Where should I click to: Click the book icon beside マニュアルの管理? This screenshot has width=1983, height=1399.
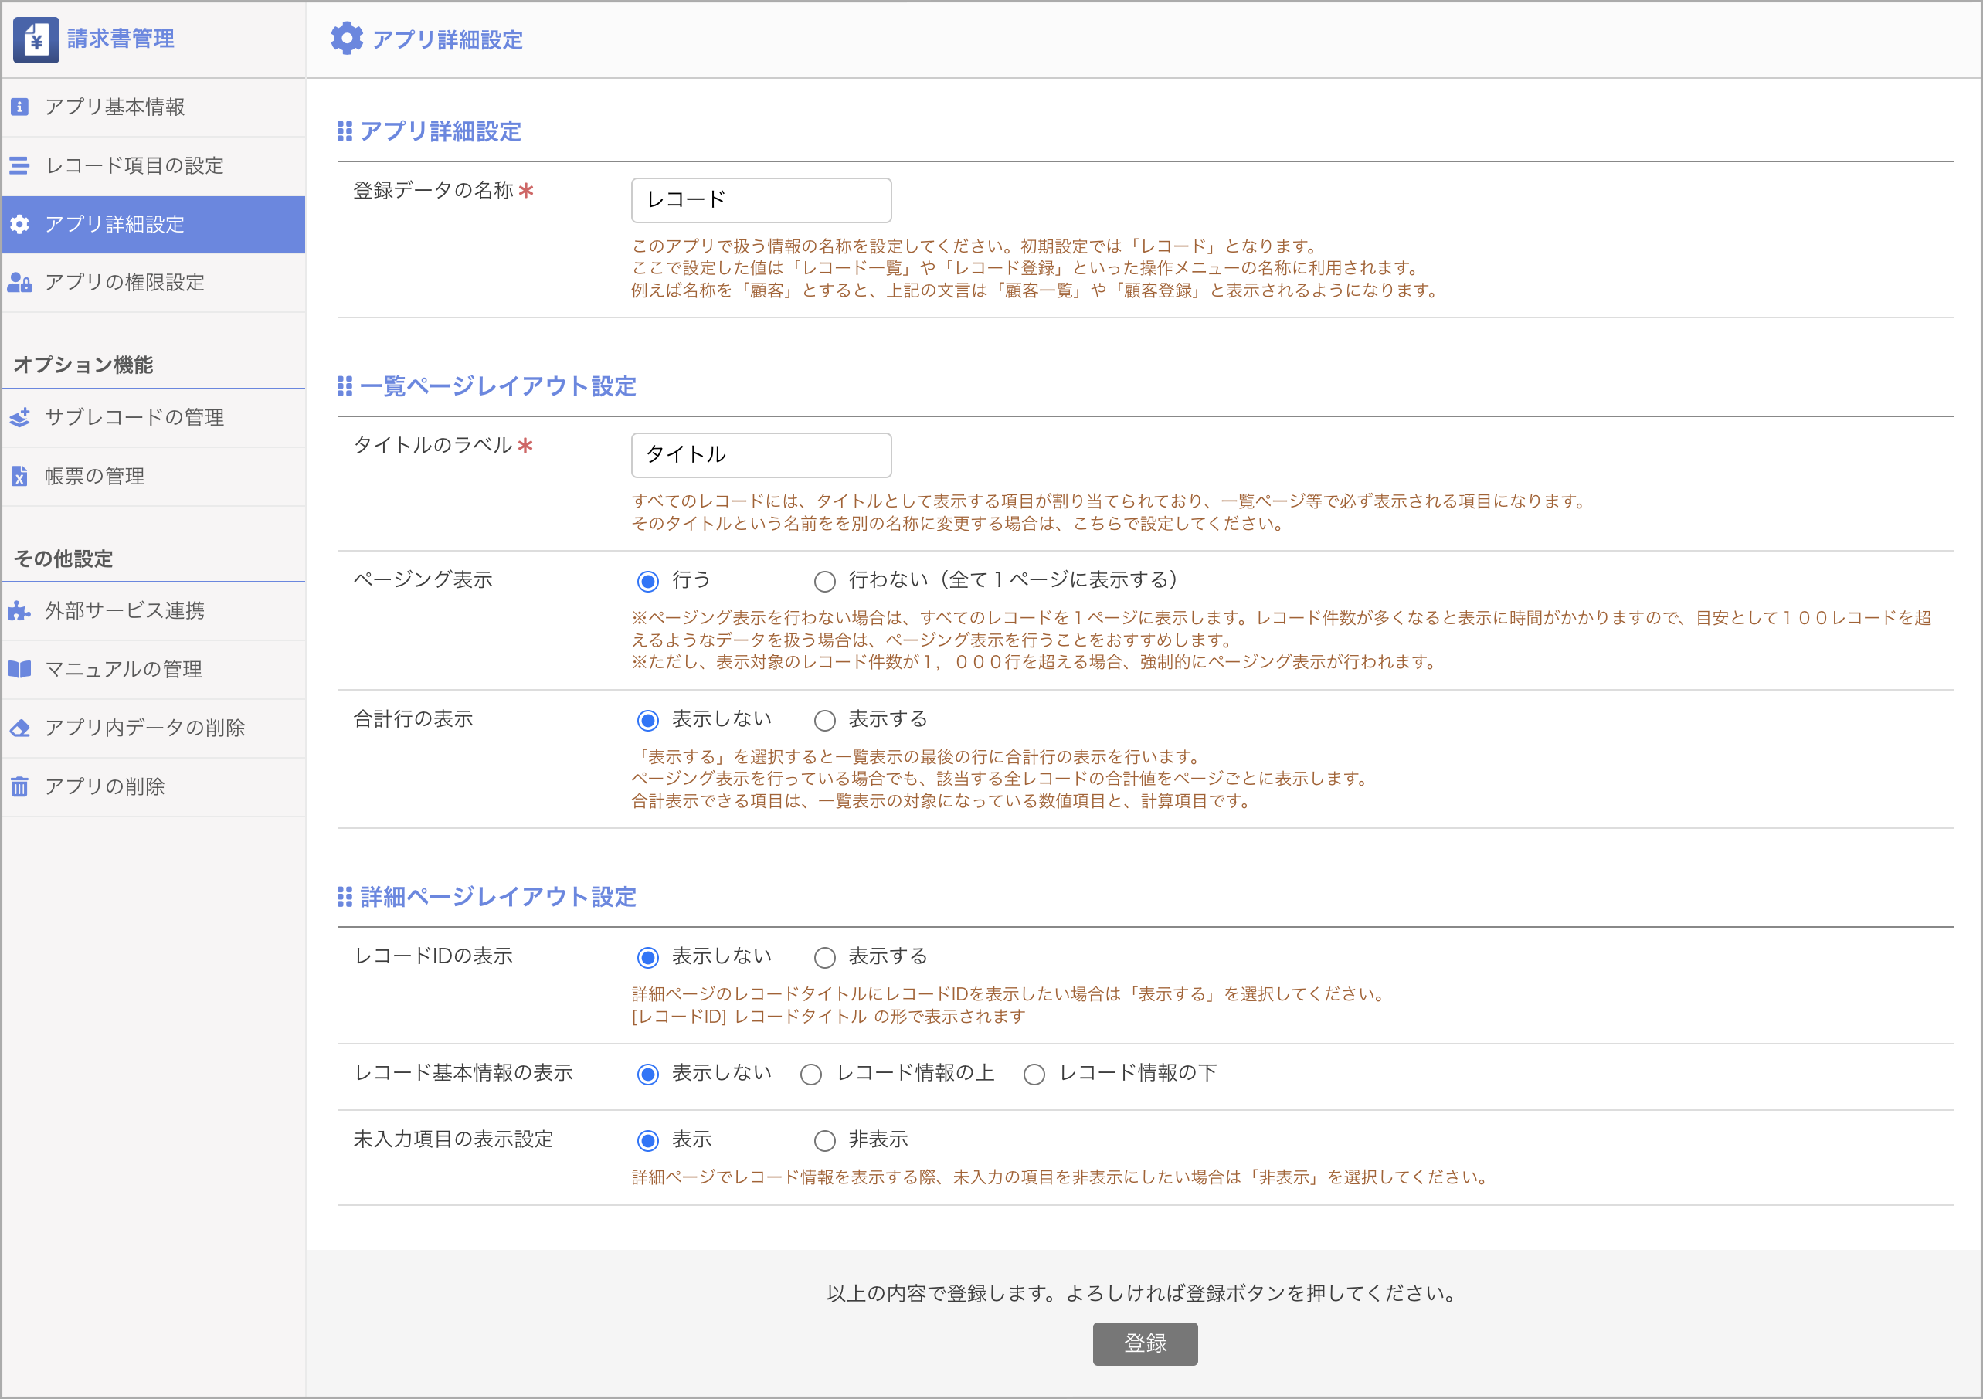click(x=20, y=669)
